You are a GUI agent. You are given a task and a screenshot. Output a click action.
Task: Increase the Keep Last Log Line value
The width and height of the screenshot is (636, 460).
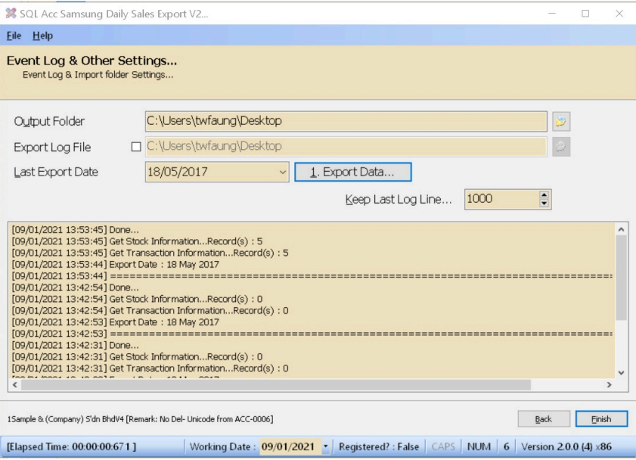coord(544,195)
